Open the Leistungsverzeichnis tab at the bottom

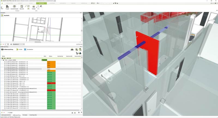pos(6,115)
